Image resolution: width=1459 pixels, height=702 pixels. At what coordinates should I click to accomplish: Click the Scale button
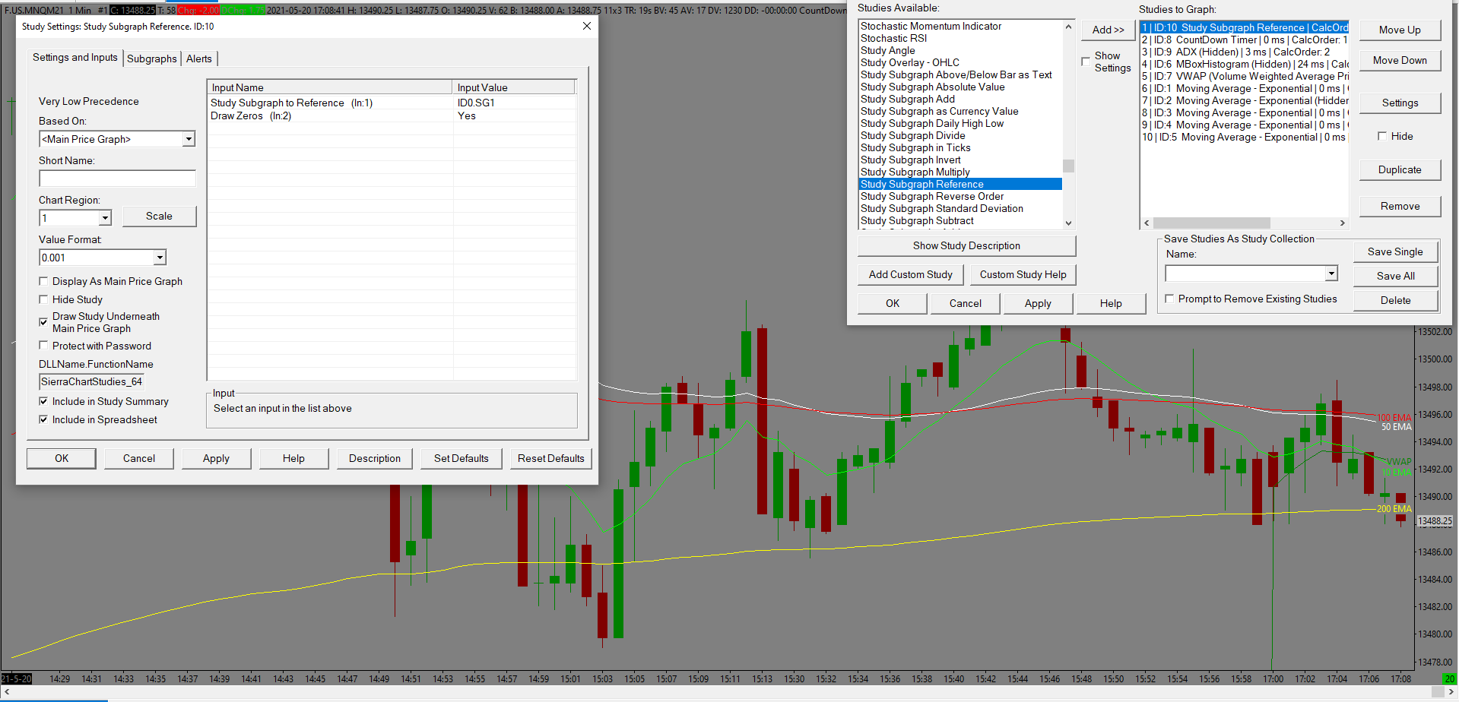coord(159,216)
